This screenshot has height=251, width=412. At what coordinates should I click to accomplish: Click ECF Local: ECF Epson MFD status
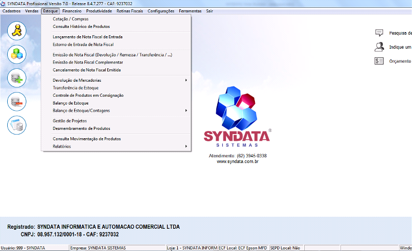[x=243, y=248]
